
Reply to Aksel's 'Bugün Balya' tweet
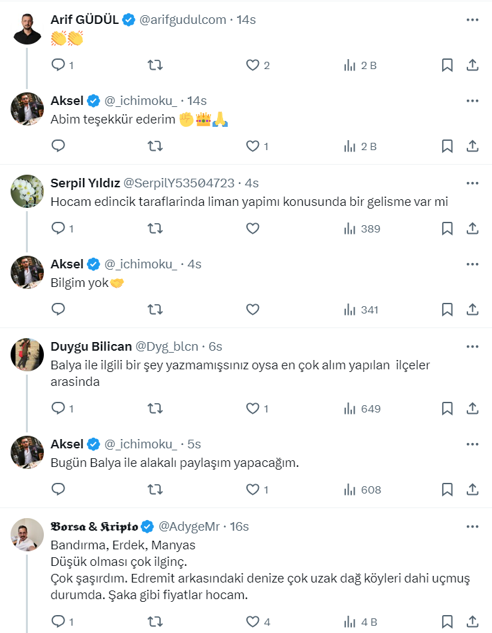58,490
